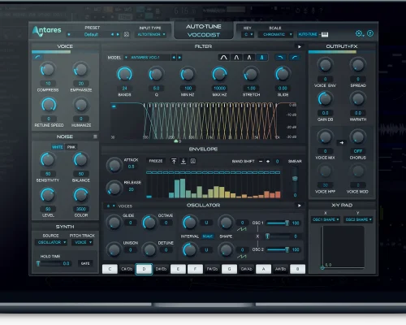Click the preset randomize dice icon

pyautogui.click(x=127, y=34)
